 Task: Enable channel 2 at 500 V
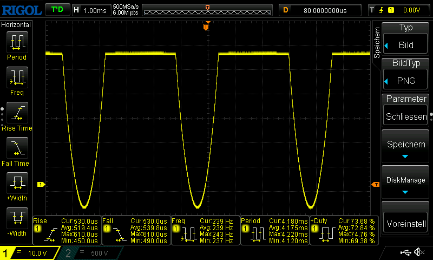89,253
